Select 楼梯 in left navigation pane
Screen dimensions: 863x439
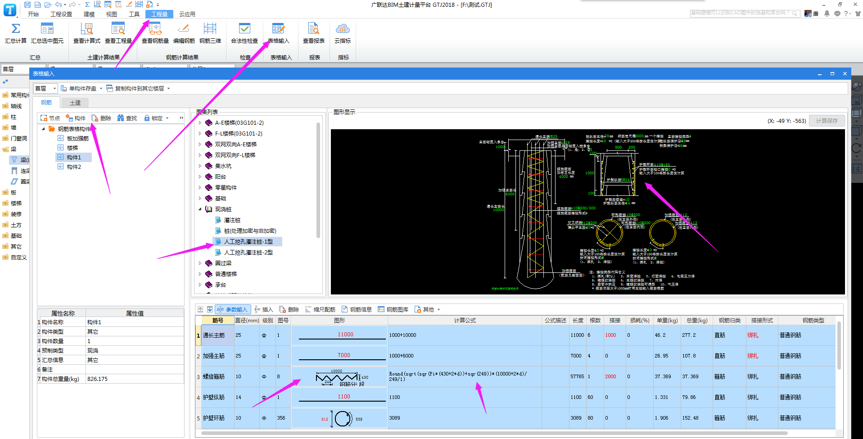tap(16, 203)
